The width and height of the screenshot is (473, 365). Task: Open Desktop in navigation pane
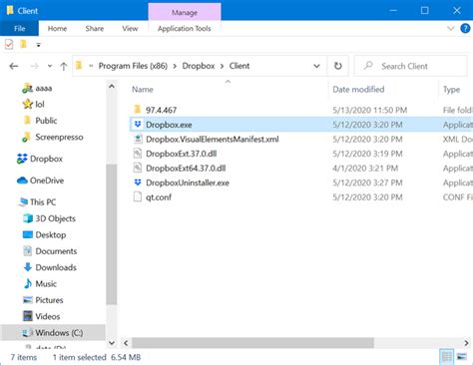tap(51, 234)
